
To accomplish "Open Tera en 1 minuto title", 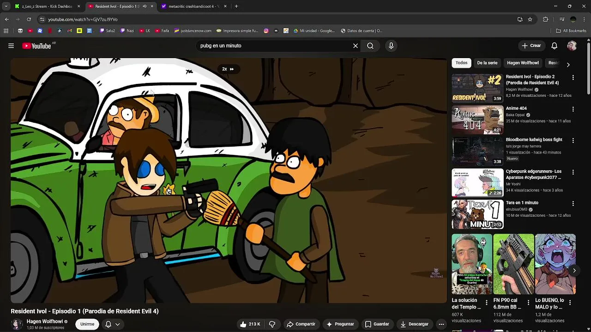I will pyautogui.click(x=522, y=203).
